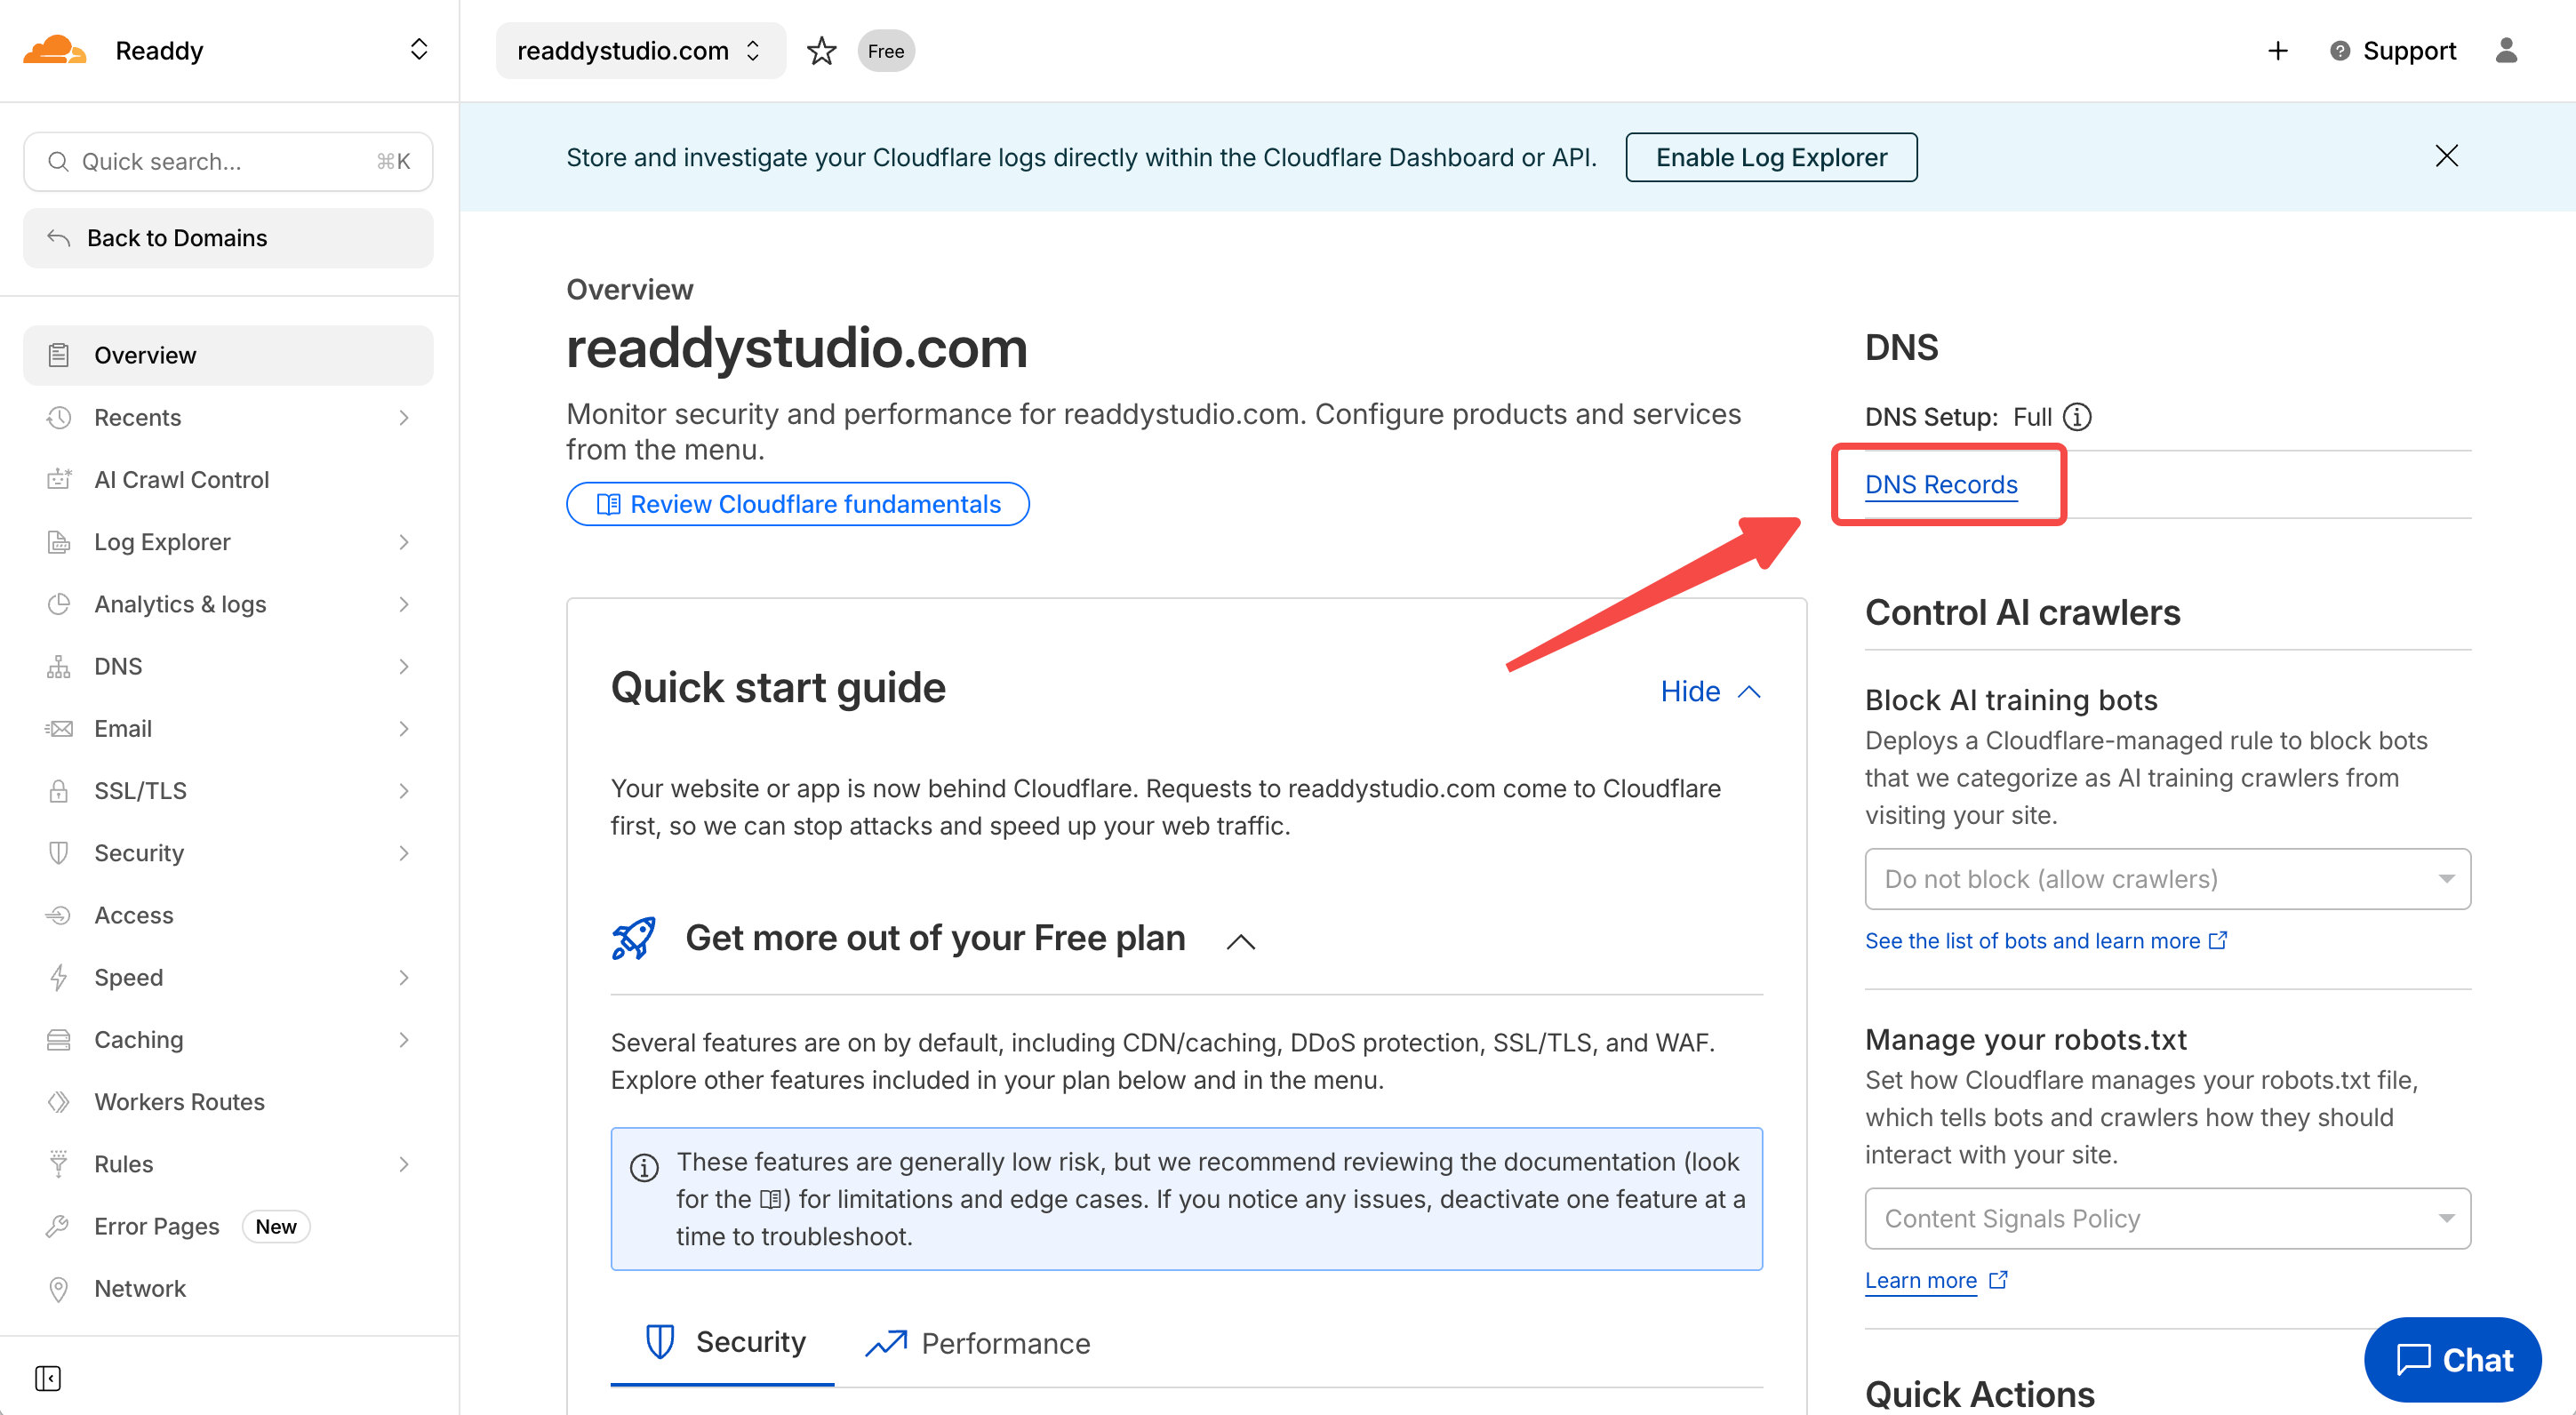The image size is (2576, 1415).
Task: Click the plus icon in top bar
Action: pos(2277,51)
